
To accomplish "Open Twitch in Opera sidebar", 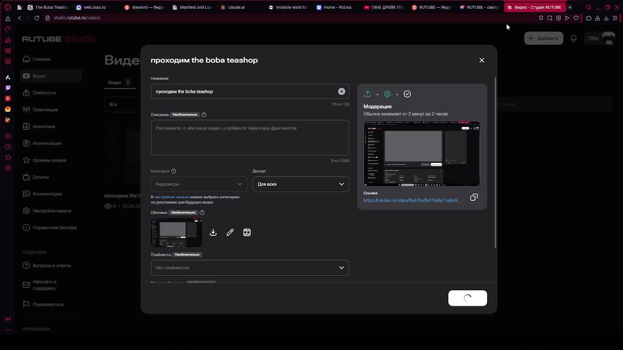I will pyautogui.click(x=8, y=88).
